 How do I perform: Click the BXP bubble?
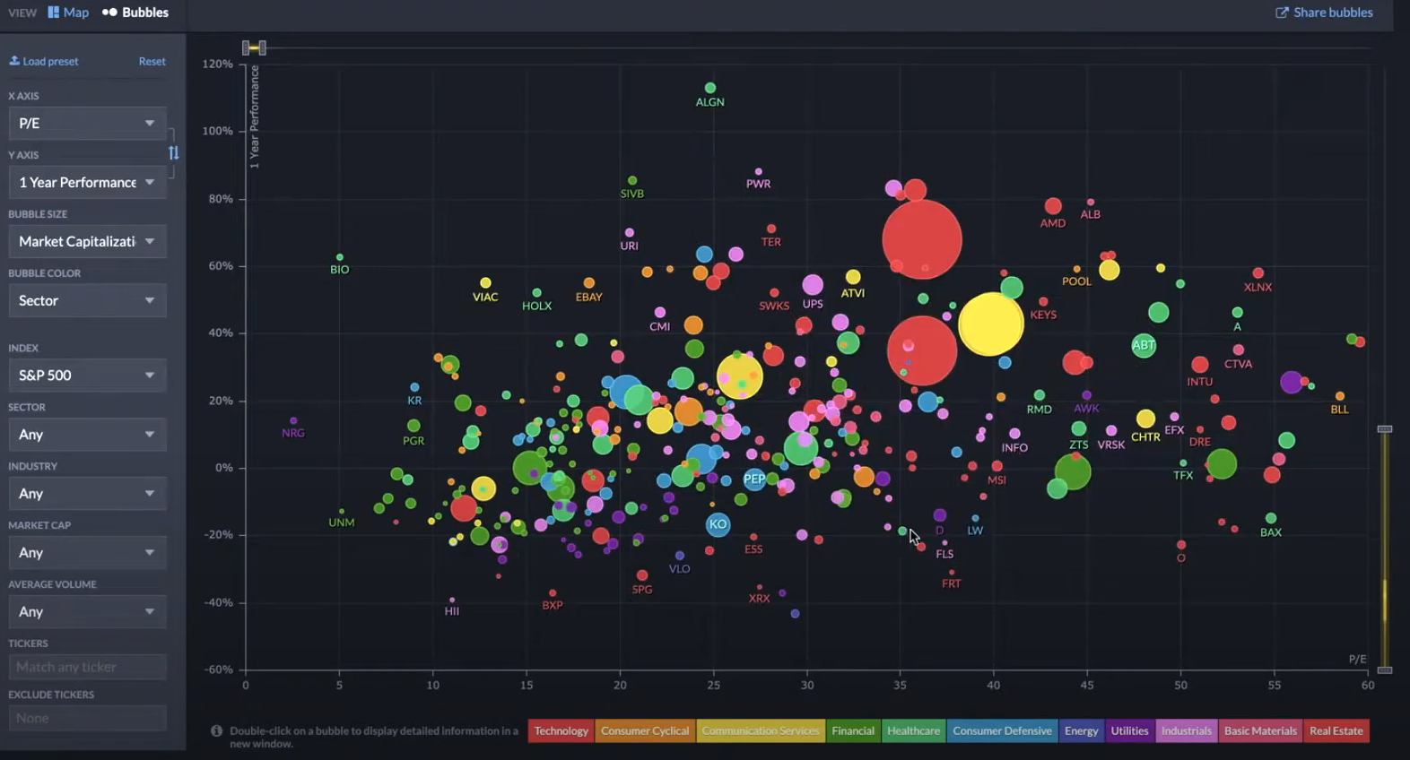tap(553, 593)
